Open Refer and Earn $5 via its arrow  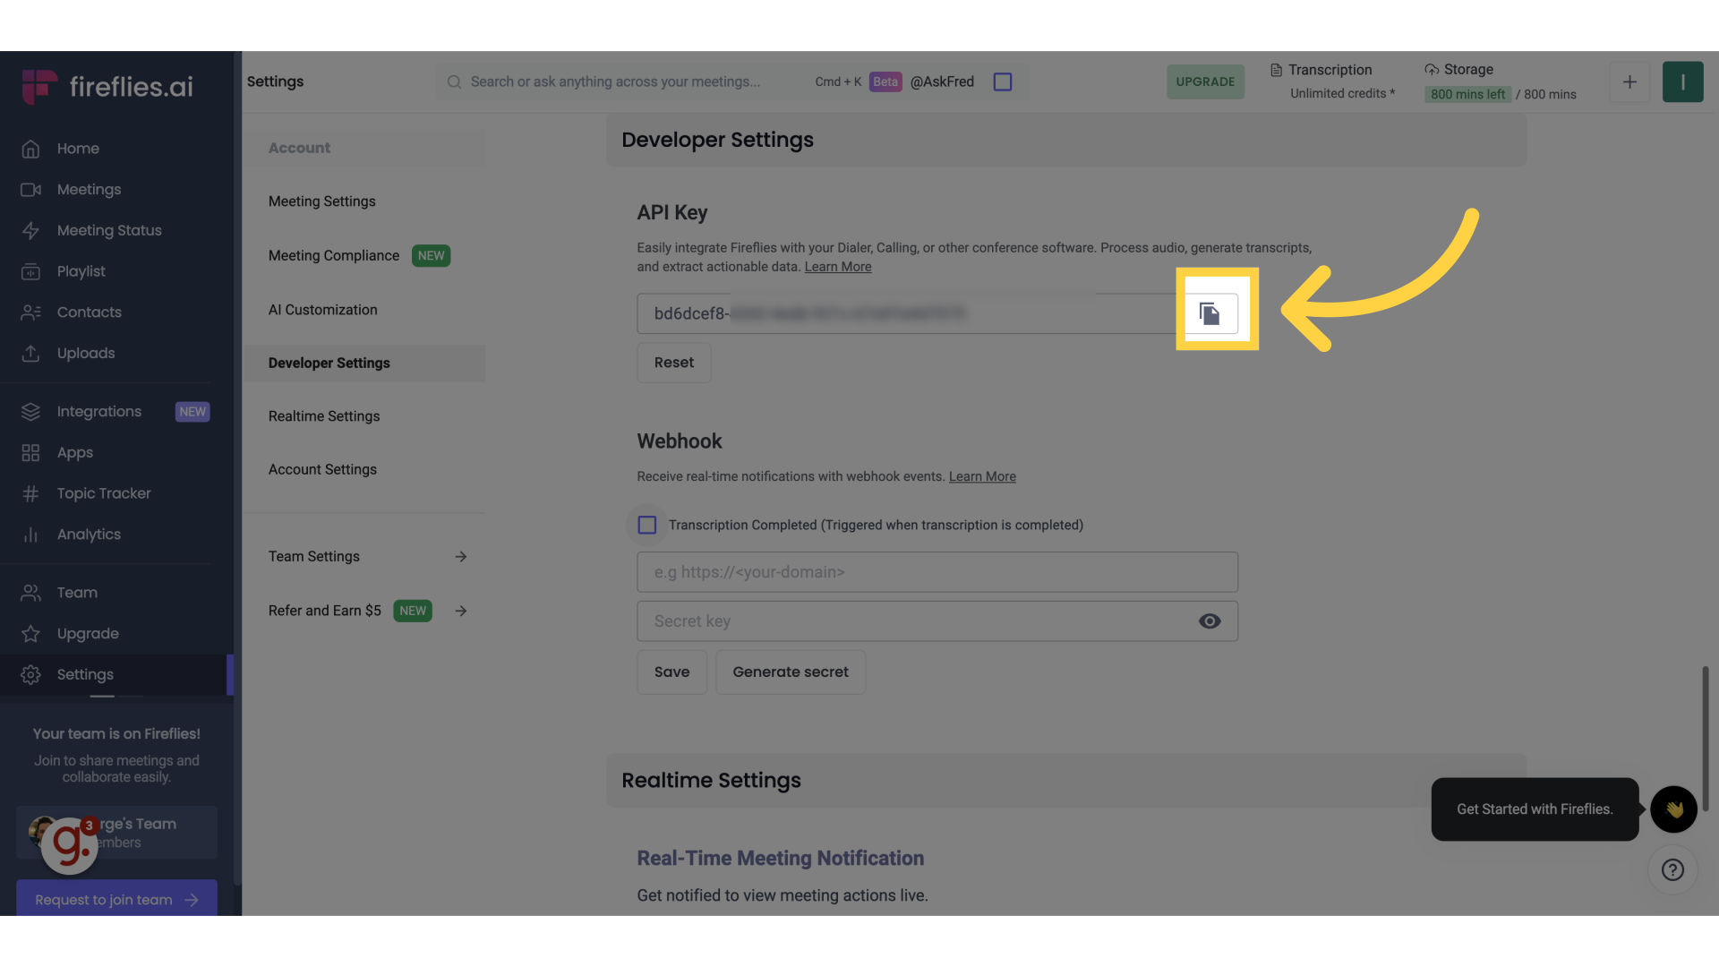coord(460,611)
